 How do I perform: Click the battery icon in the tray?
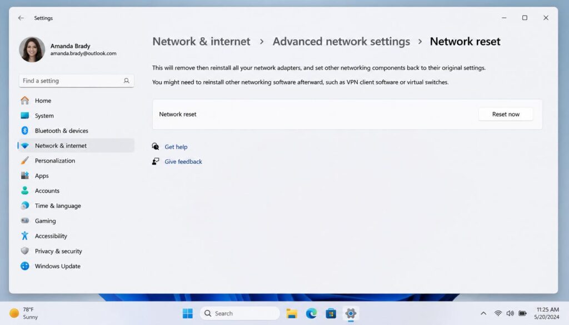[x=522, y=313]
